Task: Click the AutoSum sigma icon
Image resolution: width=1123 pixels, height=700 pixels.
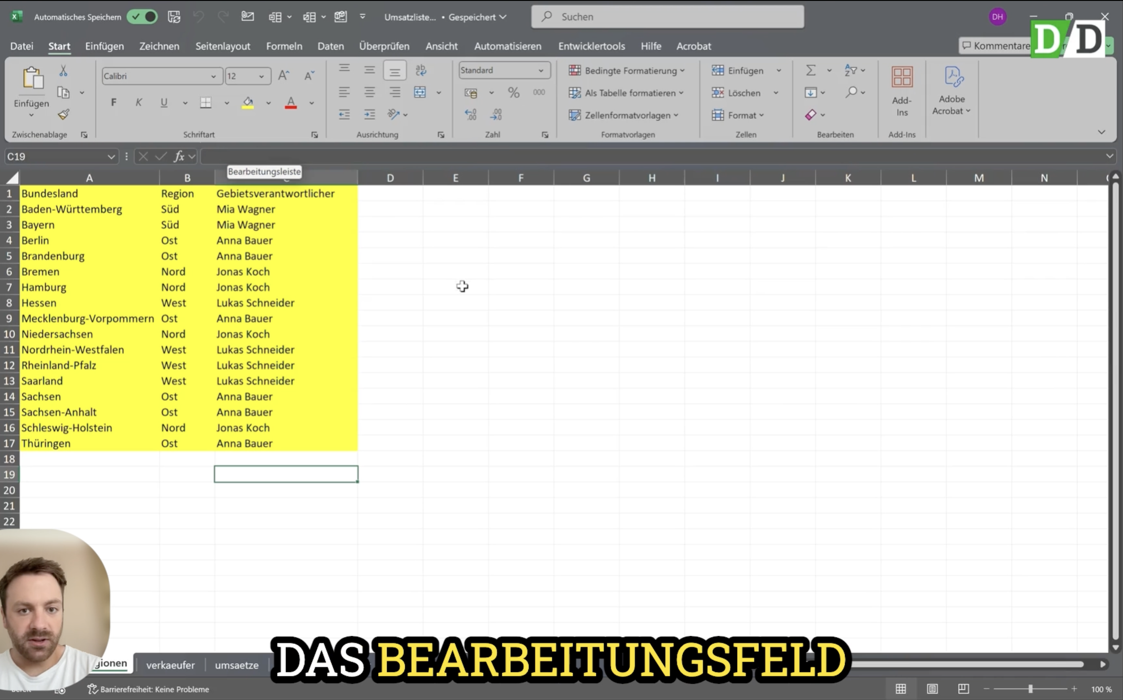Action: pos(810,70)
